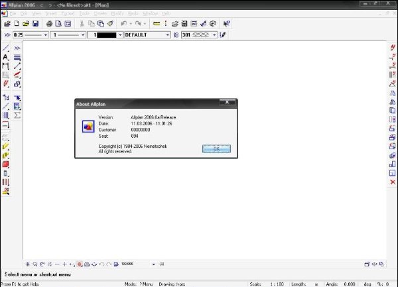Open the viewport scale 100.000 dropdown

(x=154, y=264)
